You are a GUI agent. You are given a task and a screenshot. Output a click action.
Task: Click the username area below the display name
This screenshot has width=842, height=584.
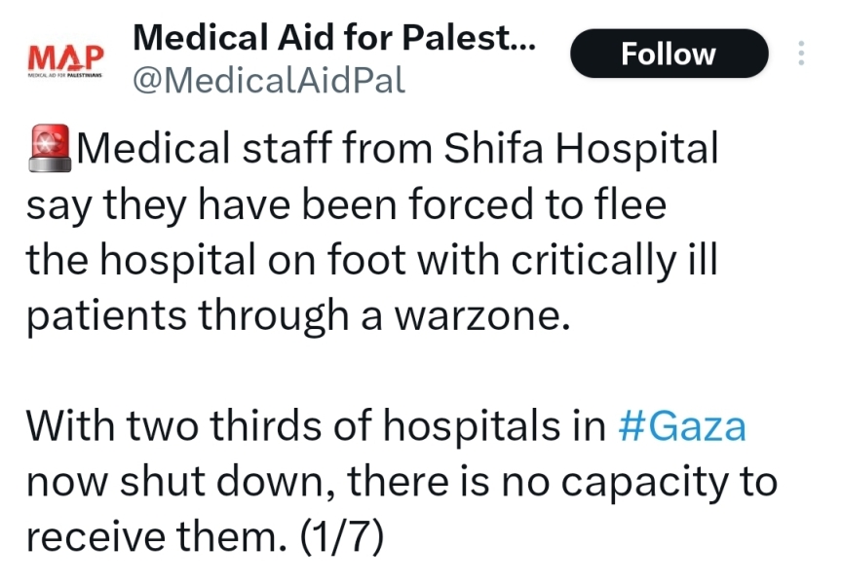(269, 82)
